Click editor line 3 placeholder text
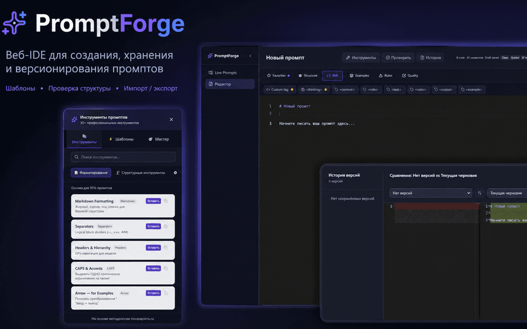 tap(317, 123)
